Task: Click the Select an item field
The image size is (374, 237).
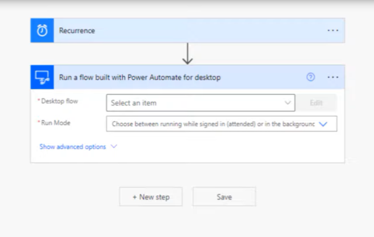Action: [x=201, y=103]
